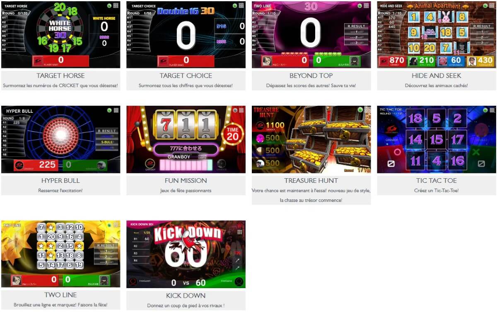Click the TIME 20 timer badge
The height and width of the screenshot is (313, 497).
[x=233, y=133]
